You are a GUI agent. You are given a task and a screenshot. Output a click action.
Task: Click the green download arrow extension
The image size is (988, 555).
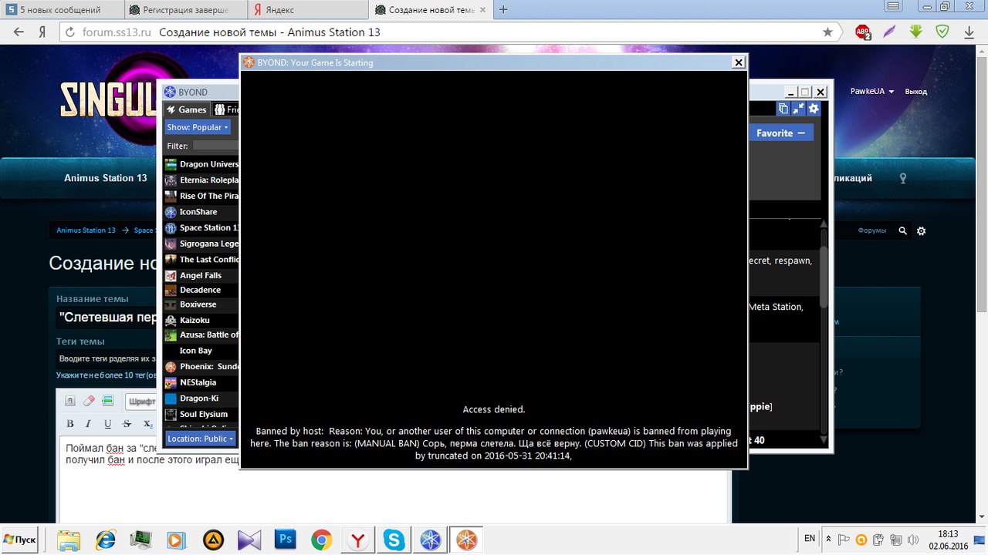915,32
